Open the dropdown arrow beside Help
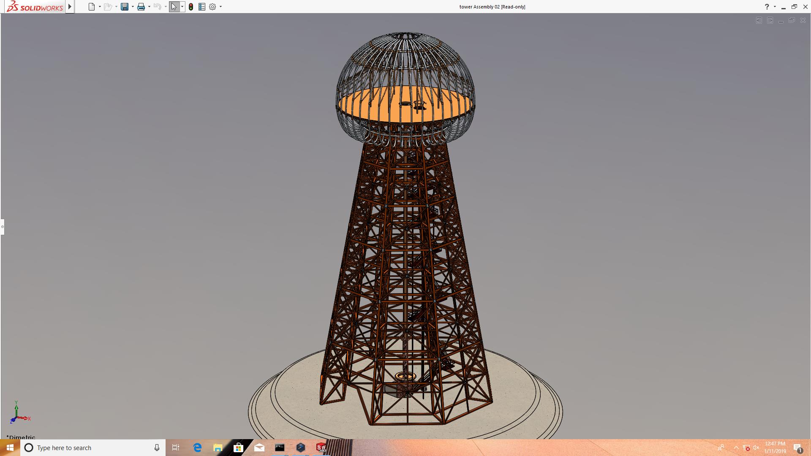The height and width of the screenshot is (456, 811). [x=775, y=7]
